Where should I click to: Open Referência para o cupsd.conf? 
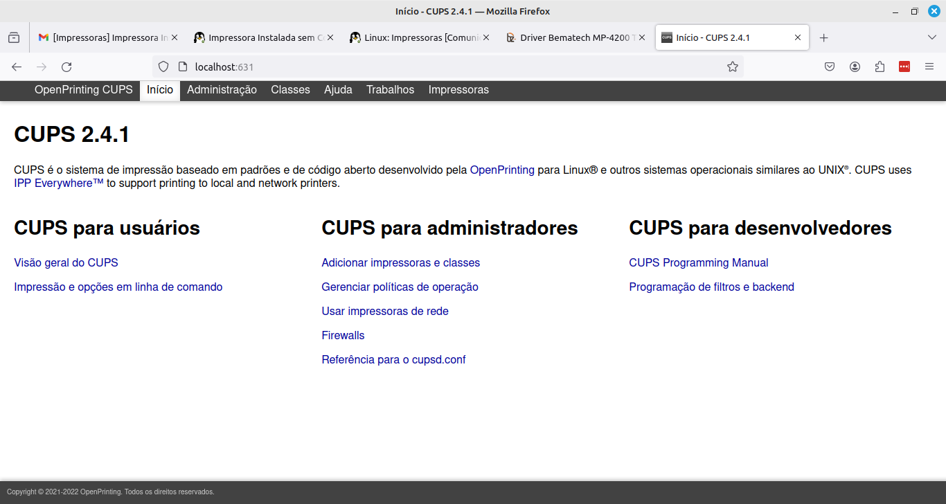tap(393, 360)
